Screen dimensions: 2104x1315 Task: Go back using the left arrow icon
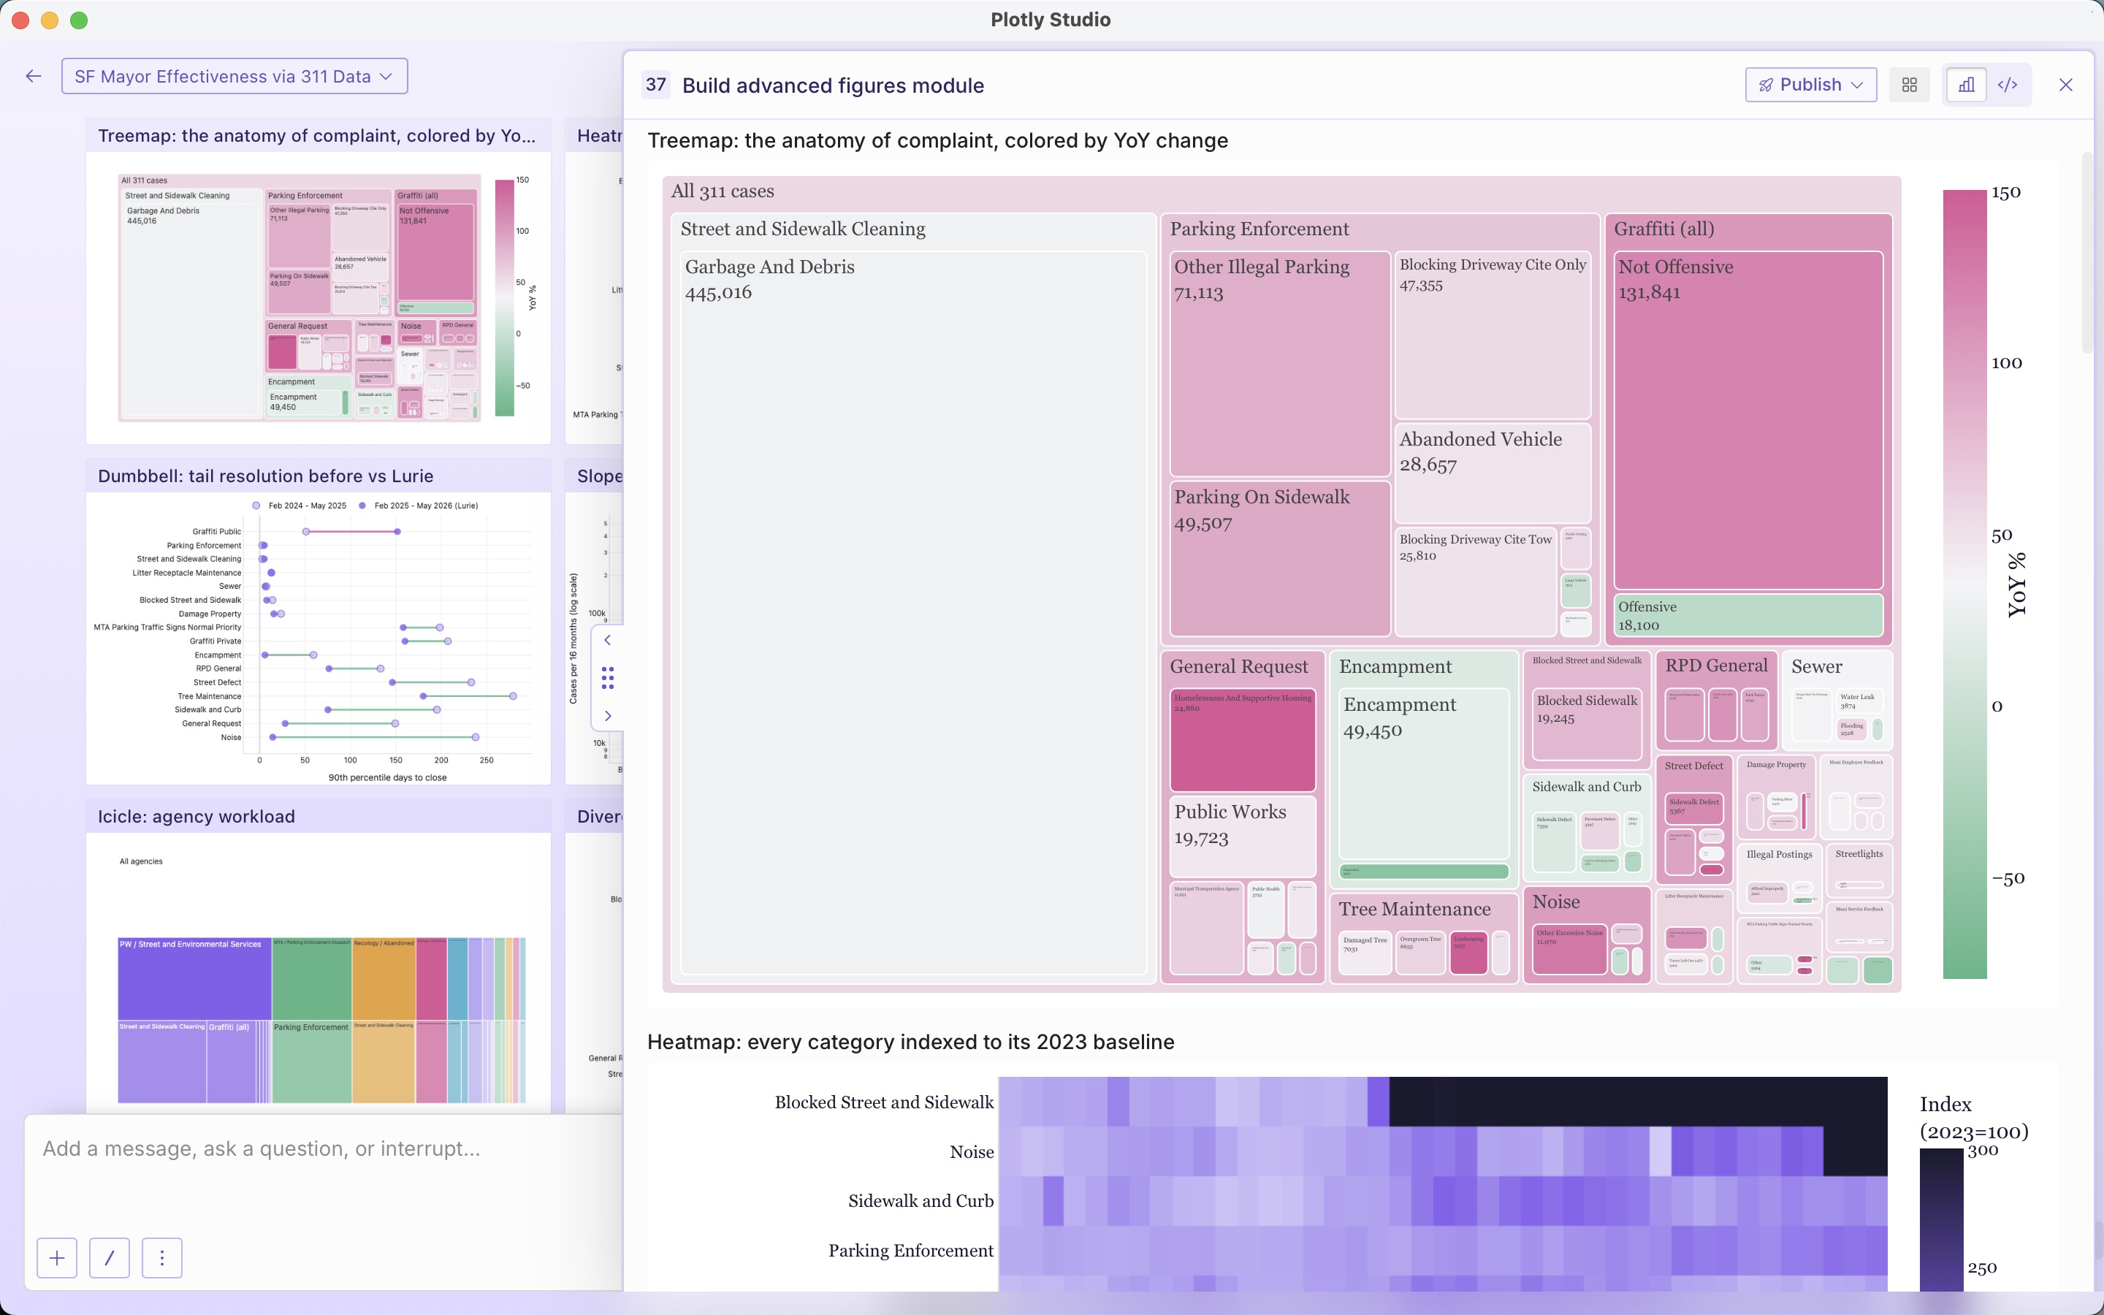(34, 77)
